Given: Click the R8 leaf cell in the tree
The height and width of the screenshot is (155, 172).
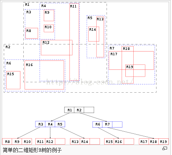Looking at the screenshot, I should (7, 142).
